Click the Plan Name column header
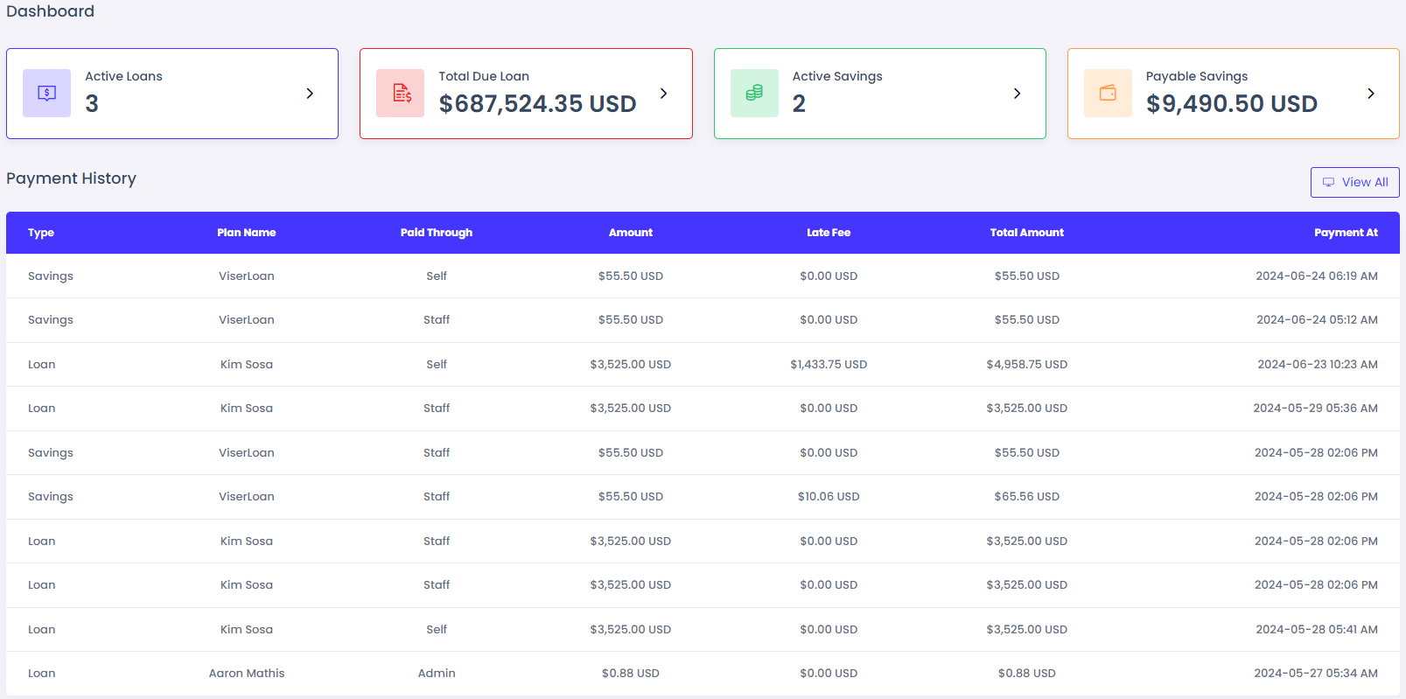 pos(246,233)
